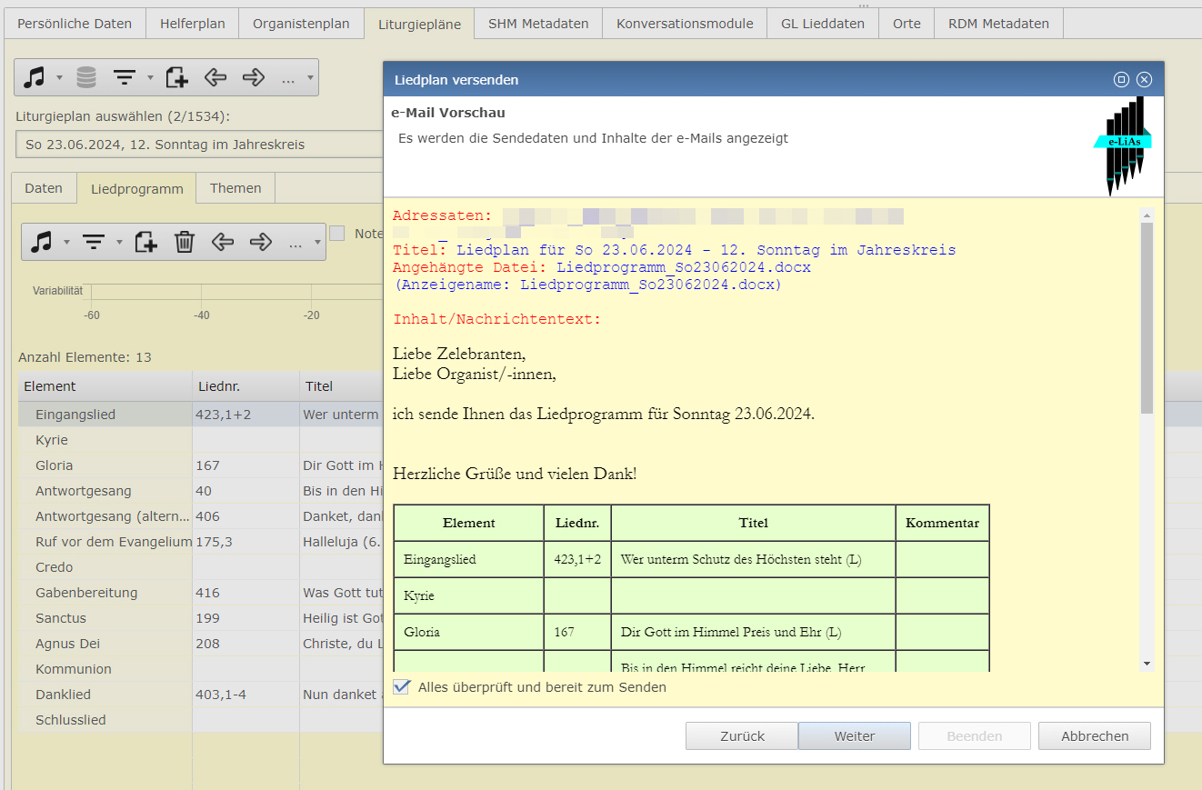Click the music note icon in the Liedprogramm toolbar

pyautogui.click(x=41, y=242)
